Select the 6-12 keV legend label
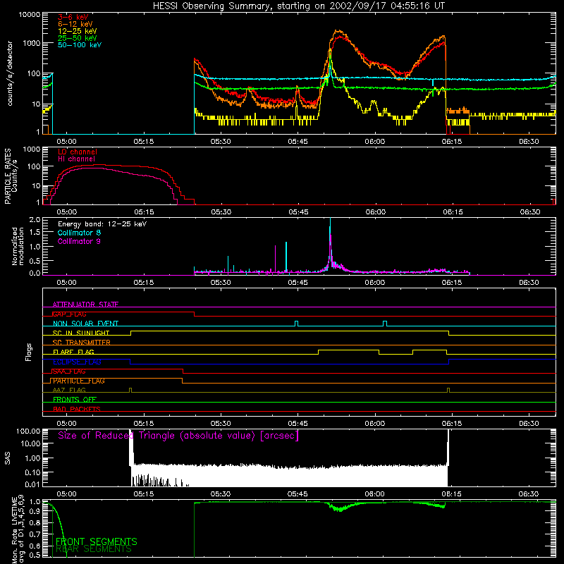This screenshot has width=564, height=564. 75,24
